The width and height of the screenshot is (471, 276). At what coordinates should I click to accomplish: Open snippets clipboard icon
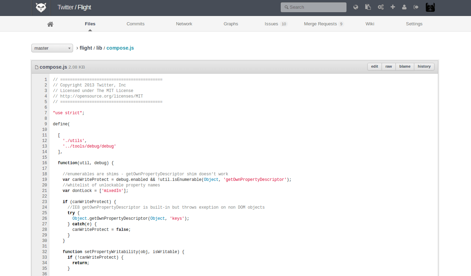(x=368, y=7)
